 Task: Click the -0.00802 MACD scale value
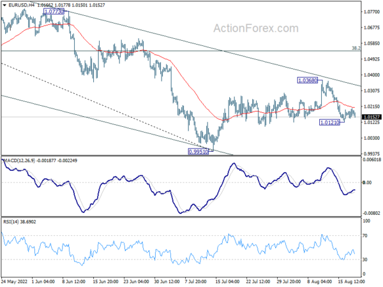pyautogui.click(x=372, y=213)
